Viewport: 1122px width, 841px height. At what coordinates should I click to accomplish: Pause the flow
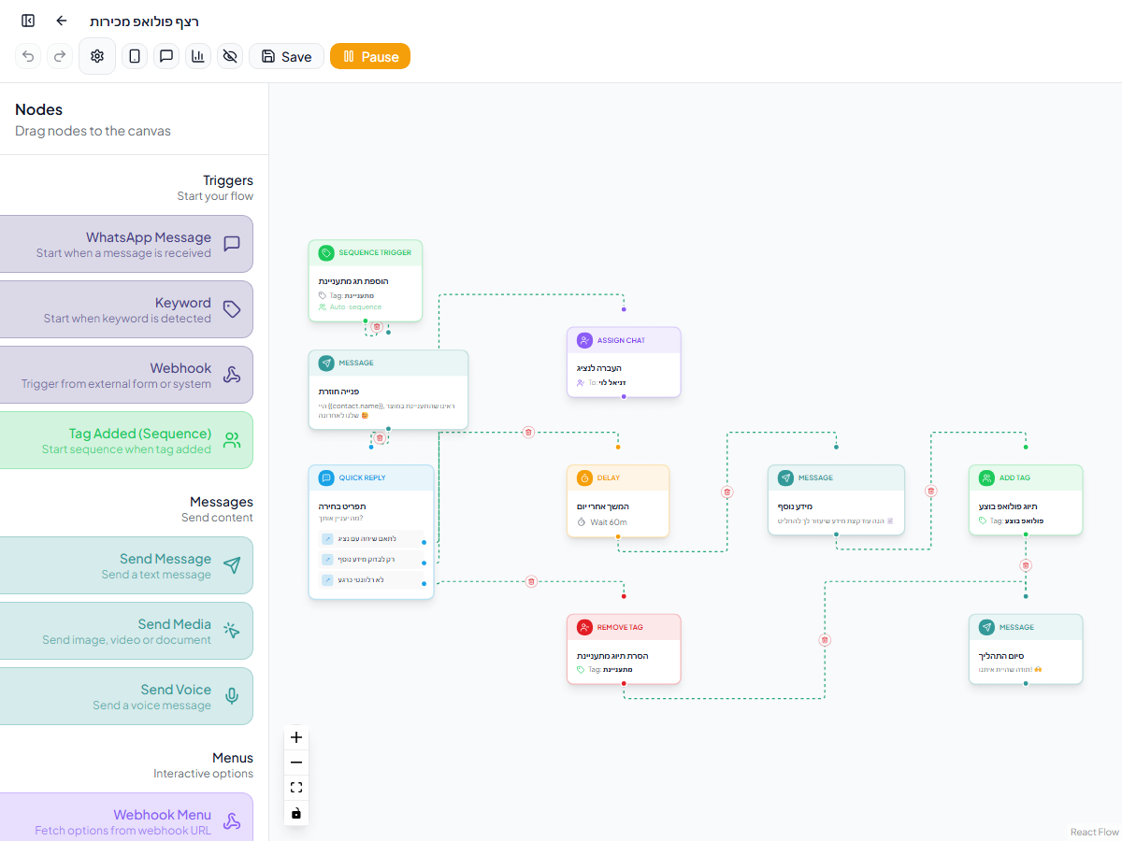click(x=370, y=56)
